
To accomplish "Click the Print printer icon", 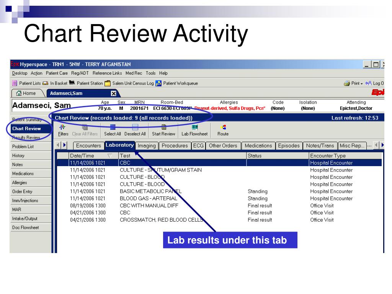I will [x=347, y=83].
